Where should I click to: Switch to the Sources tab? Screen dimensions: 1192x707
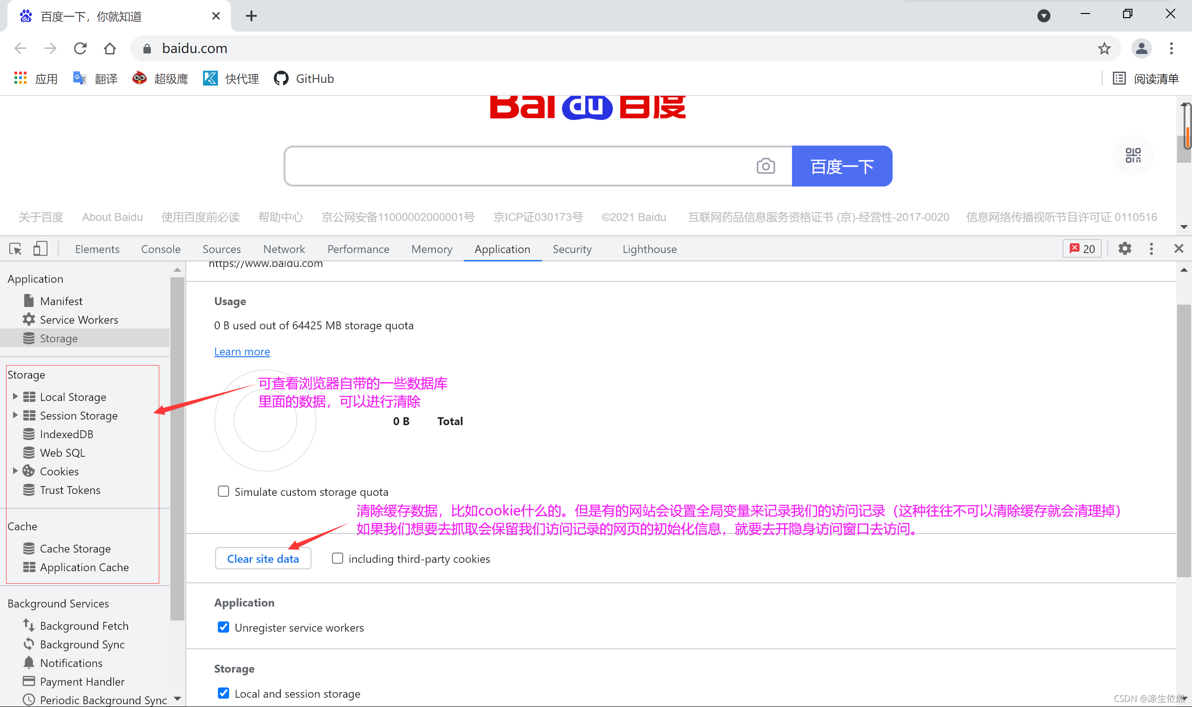[221, 249]
